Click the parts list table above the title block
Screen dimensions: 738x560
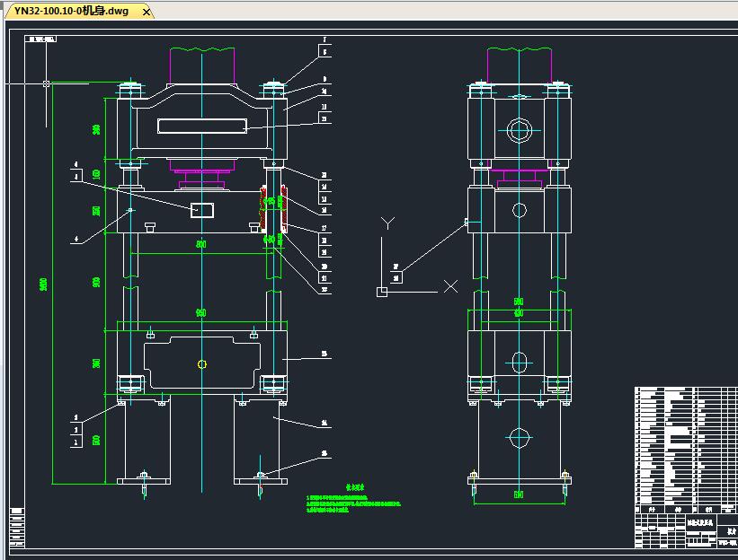[x=686, y=450]
